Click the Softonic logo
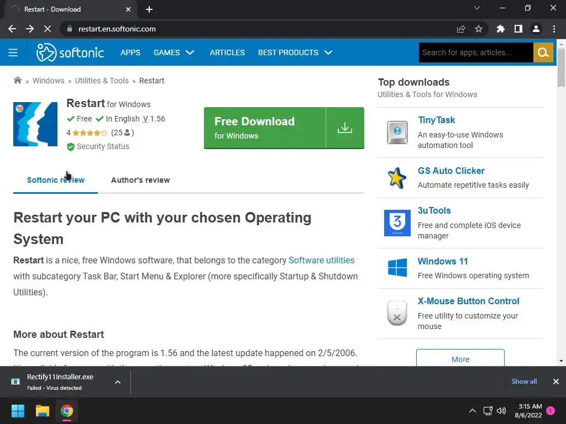Image resolution: width=566 pixels, height=424 pixels. point(70,52)
